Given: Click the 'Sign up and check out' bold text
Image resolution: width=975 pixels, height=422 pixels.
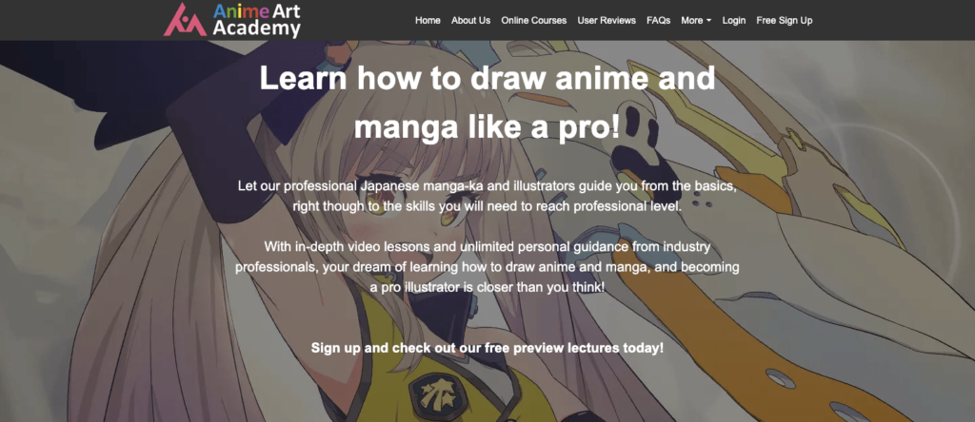Looking at the screenshot, I should point(487,348).
